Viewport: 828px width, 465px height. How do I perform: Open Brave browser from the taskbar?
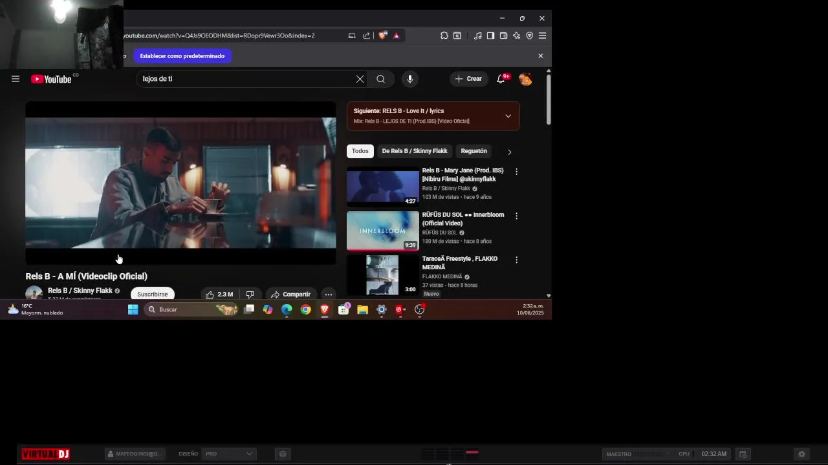[325, 309]
